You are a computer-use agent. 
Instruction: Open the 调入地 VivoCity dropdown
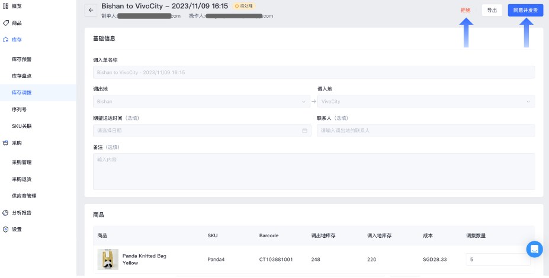(426, 101)
